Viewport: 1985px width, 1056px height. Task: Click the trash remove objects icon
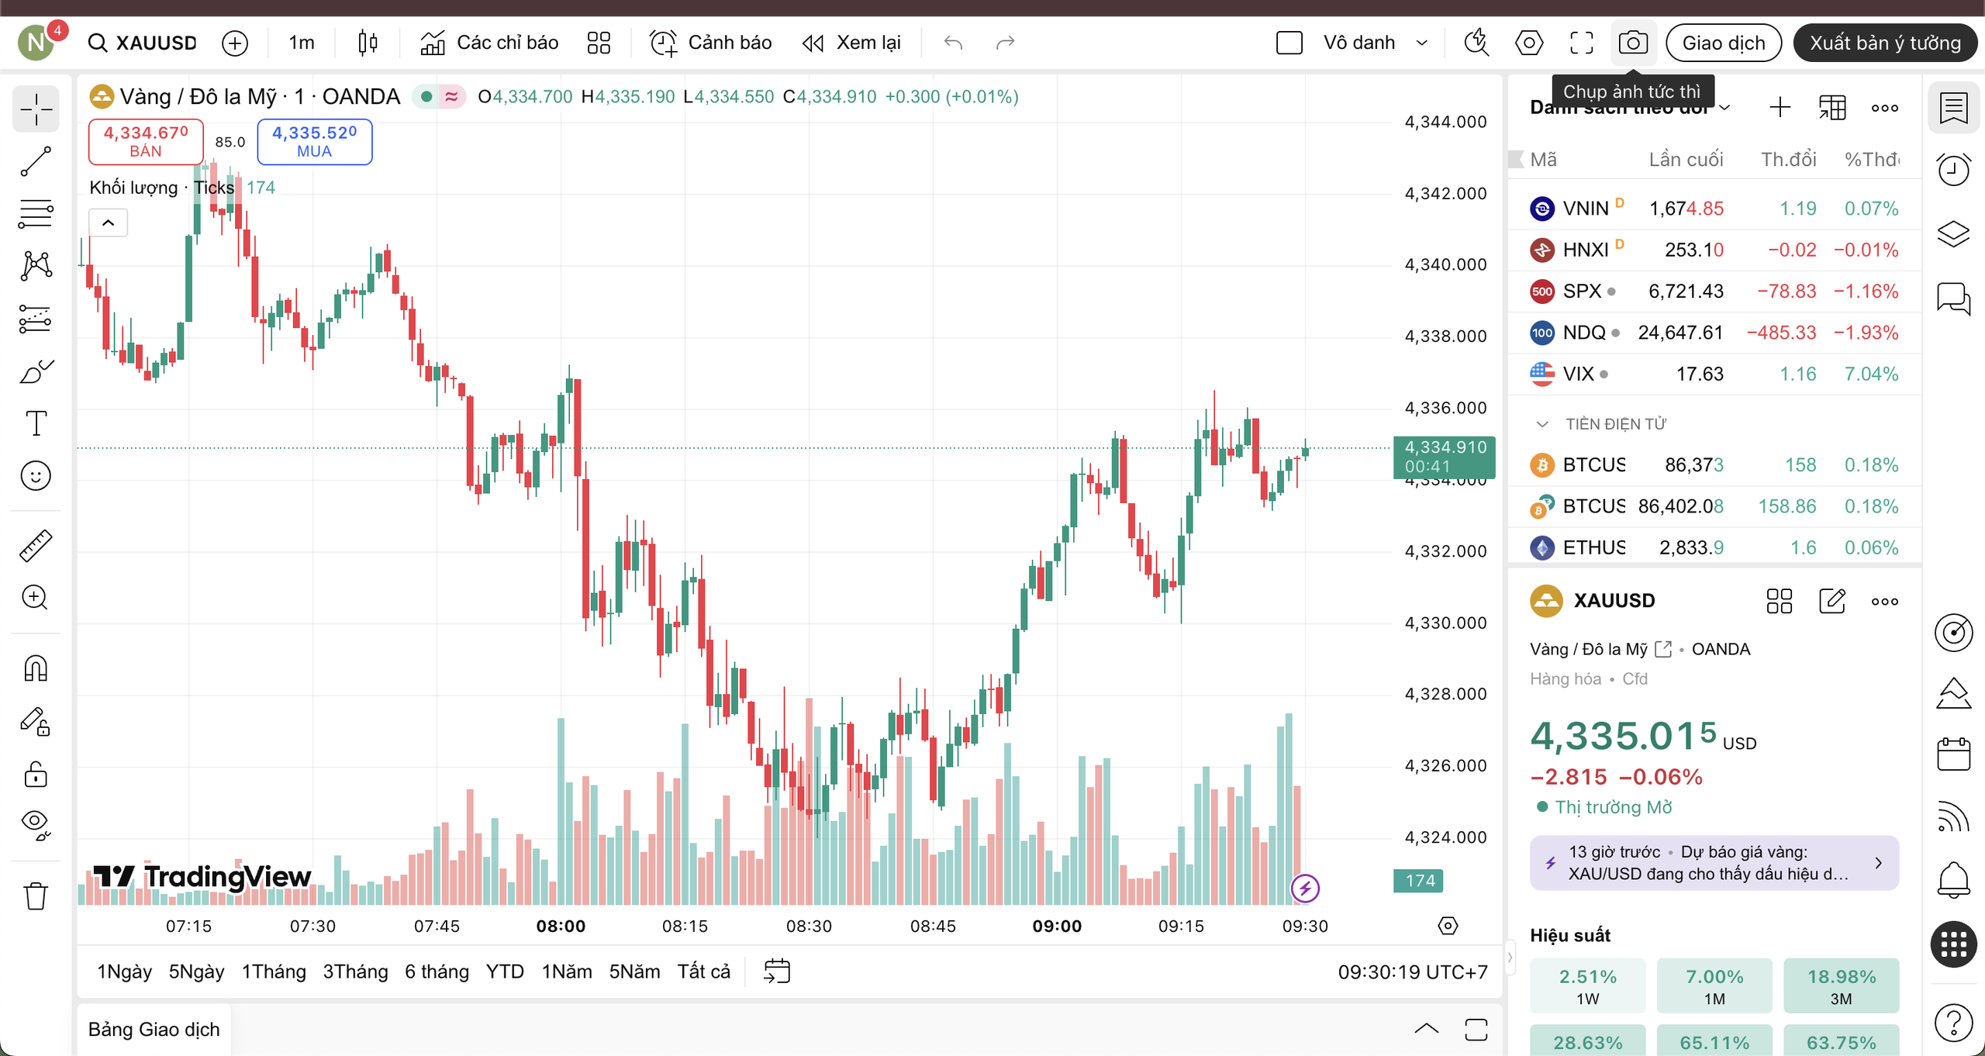pyautogui.click(x=36, y=896)
